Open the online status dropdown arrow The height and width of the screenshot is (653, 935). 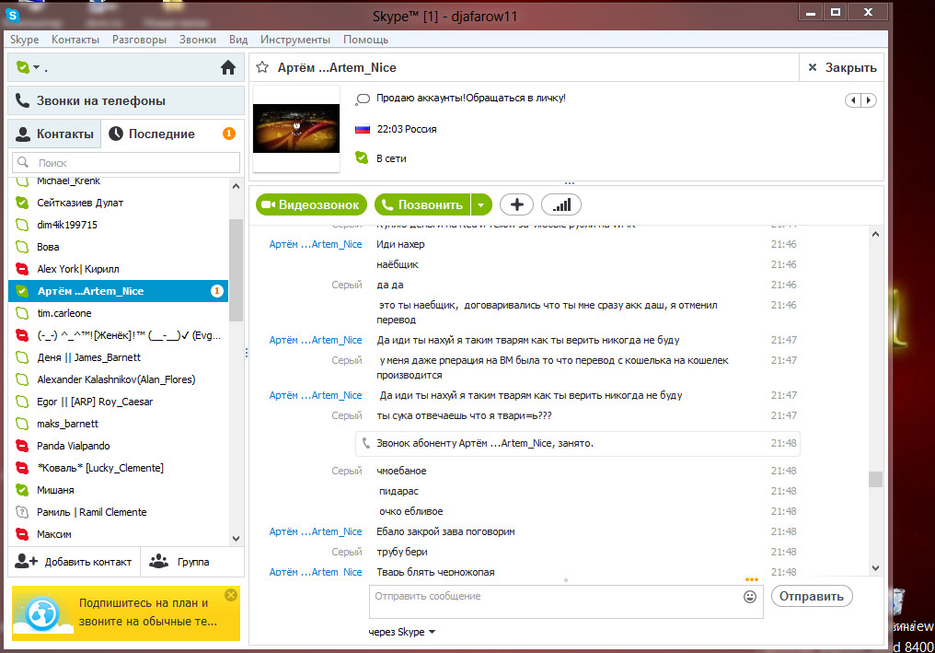[37, 67]
